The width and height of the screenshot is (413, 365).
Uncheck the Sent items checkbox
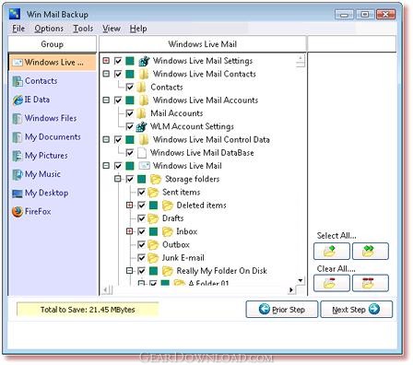[x=141, y=193]
